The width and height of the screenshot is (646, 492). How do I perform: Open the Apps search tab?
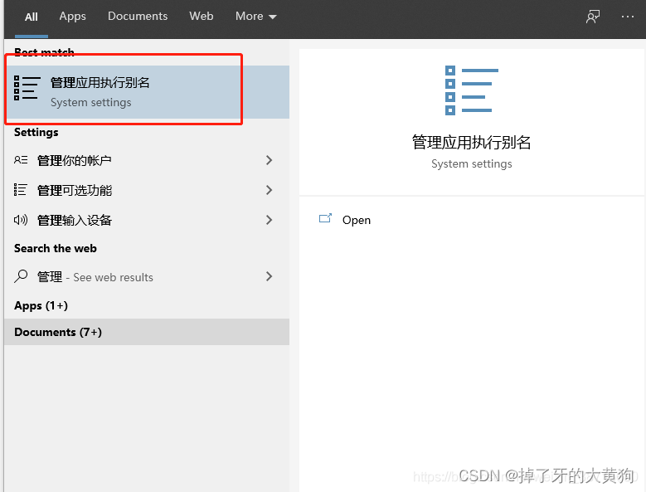tap(72, 17)
